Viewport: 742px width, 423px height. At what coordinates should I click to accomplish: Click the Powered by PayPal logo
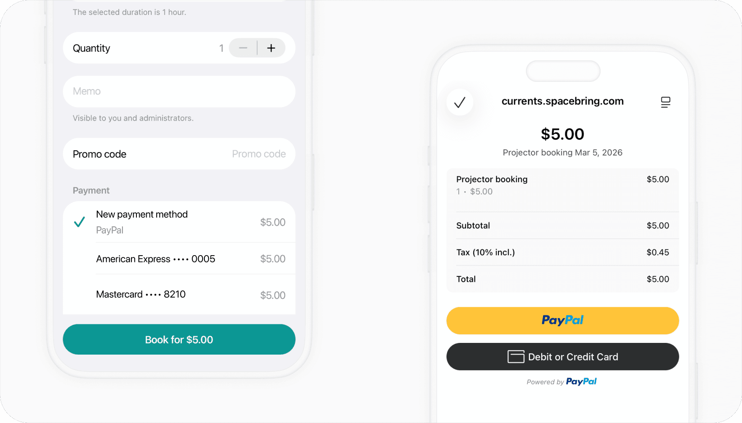[581, 381]
